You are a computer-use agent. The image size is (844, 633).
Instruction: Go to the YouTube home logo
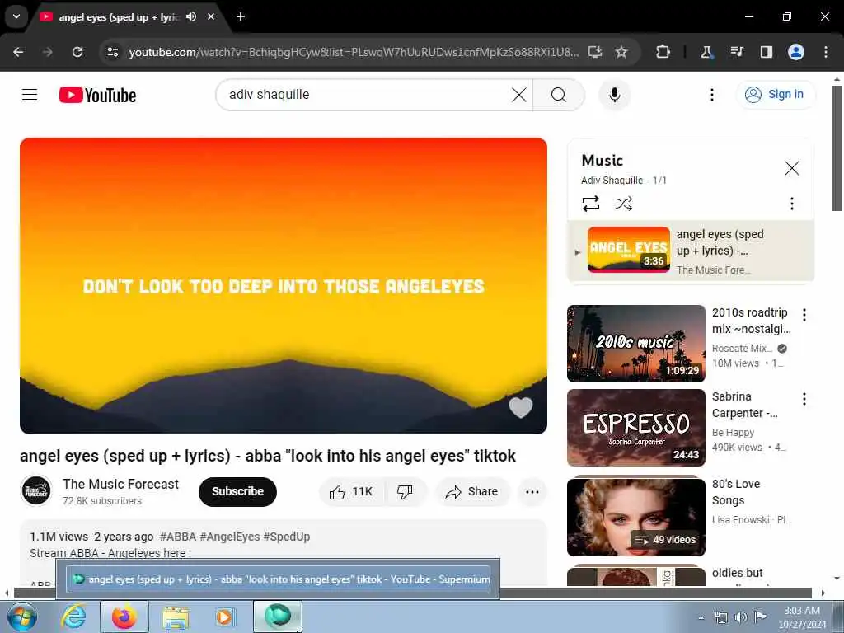(97, 95)
